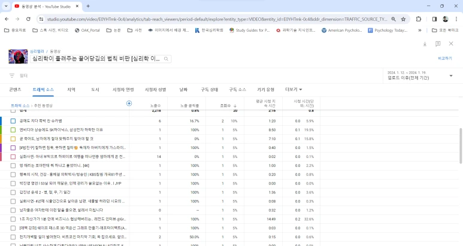Open the browser side panel icon
Viewport: 463px width, 246px height.
434,19
